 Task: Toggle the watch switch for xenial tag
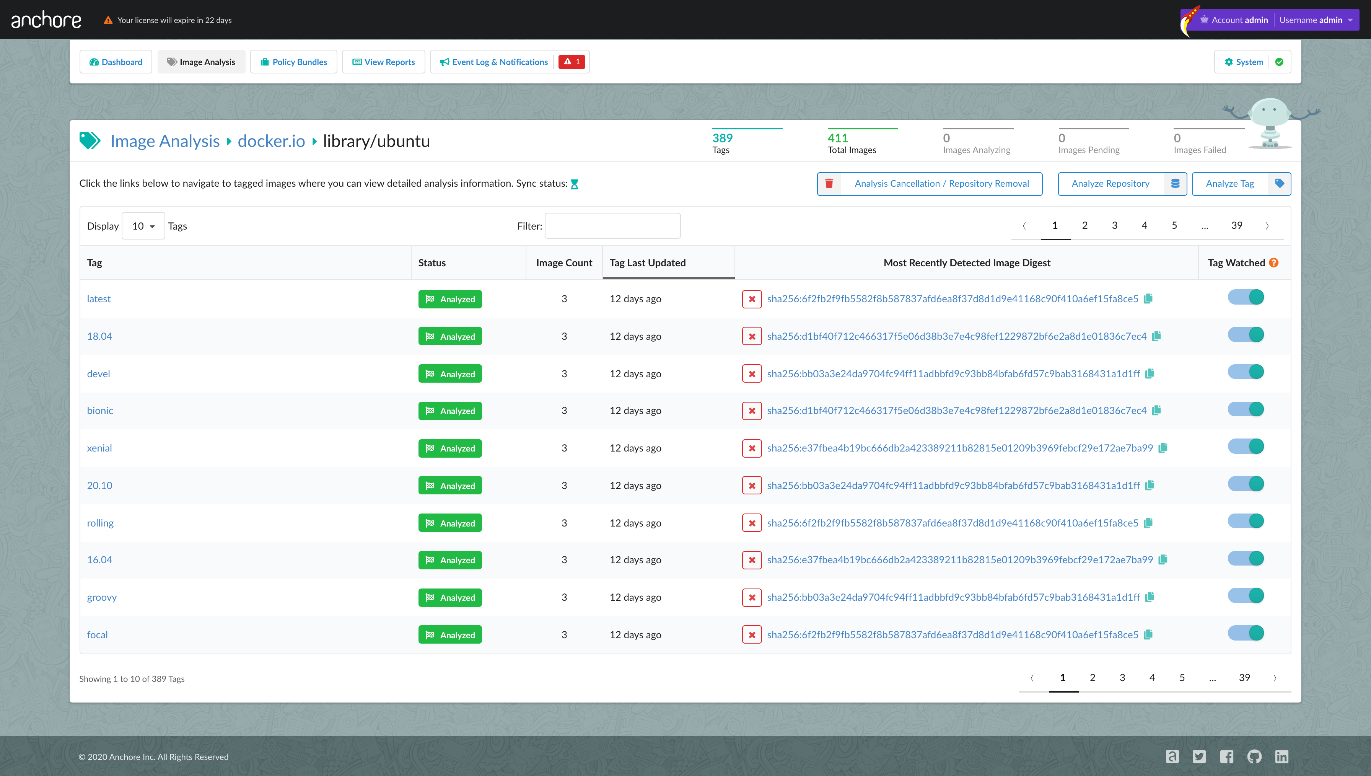coord(1246,447)
